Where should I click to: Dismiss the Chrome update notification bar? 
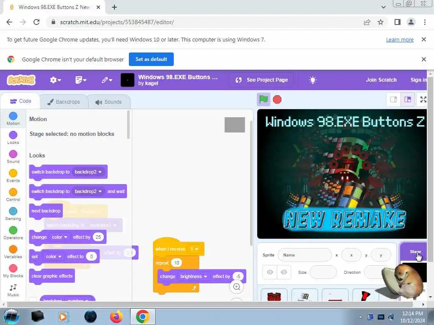pos(423,39)
